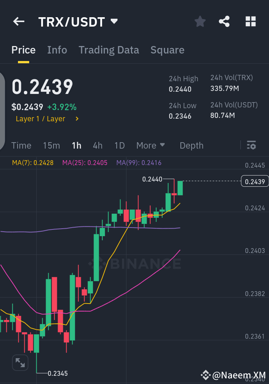
Task: Open the Square tab
Action: pyautogui.click(x=167, y=50)
